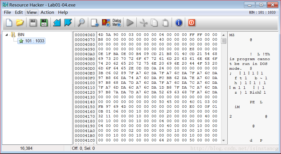The height and width of the screenshot is (154, 281).
Task: Click offset 00004060 in address column
Action: [x=85, y=35]
